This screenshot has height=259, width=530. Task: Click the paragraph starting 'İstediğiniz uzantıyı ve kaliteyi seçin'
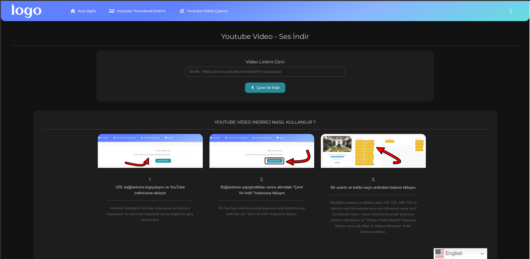point(373,217)
